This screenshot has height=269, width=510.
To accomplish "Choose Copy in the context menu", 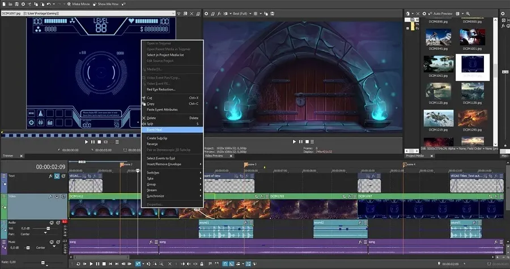I will [x=172, y=103].
